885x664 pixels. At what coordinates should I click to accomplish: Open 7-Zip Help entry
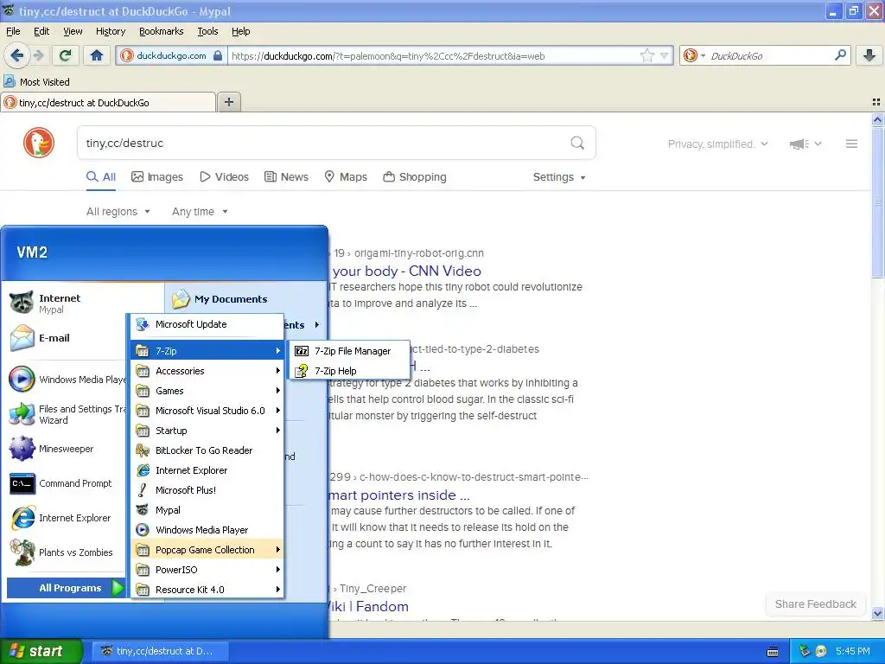pos(349,370)
